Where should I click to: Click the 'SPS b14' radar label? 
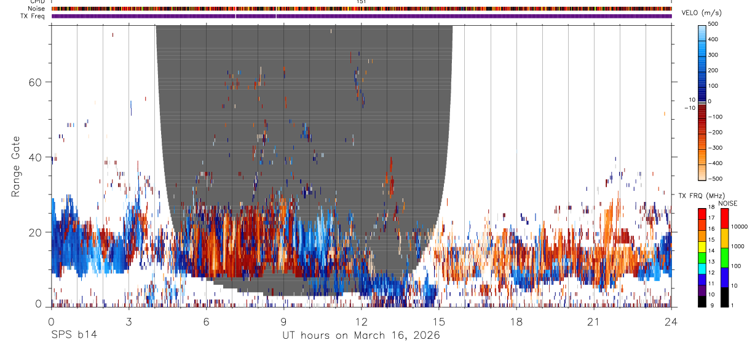pyautogui.click(x=74, y=335)
